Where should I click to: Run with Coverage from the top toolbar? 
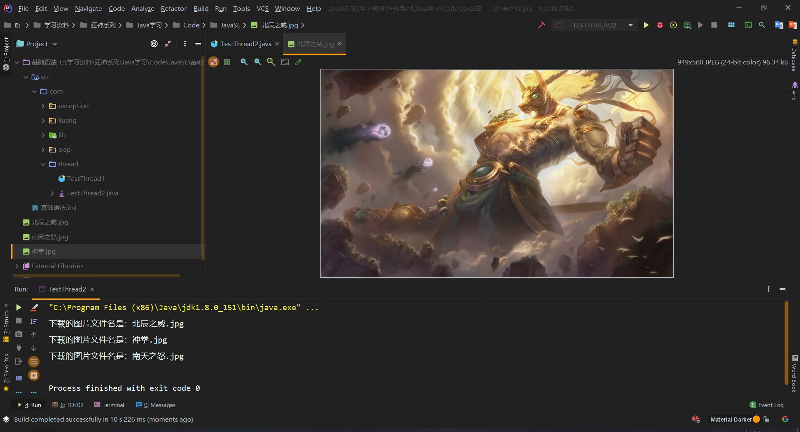[x=673, y=25]
